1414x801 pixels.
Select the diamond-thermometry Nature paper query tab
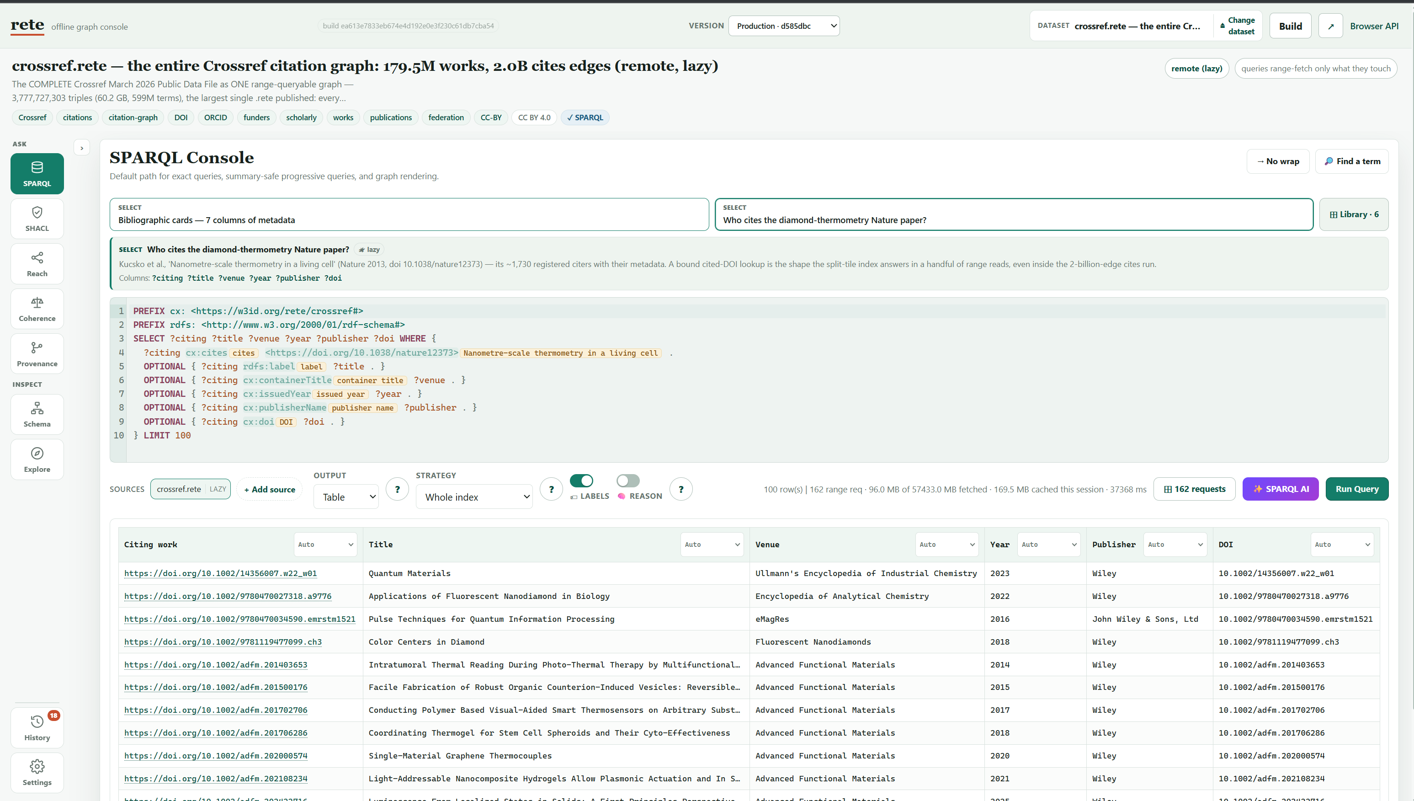(x=1014, y=214)
